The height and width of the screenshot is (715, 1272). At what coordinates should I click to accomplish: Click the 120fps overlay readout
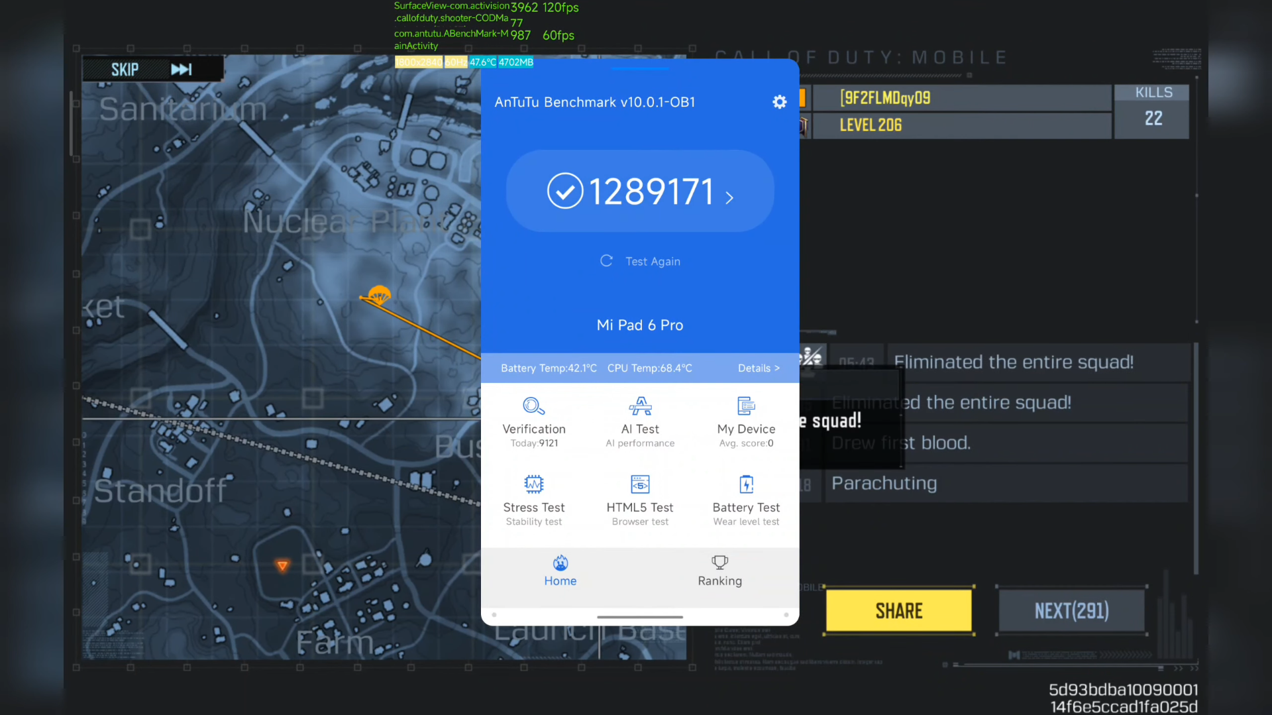pyautogui.click(x=560, y=7)
